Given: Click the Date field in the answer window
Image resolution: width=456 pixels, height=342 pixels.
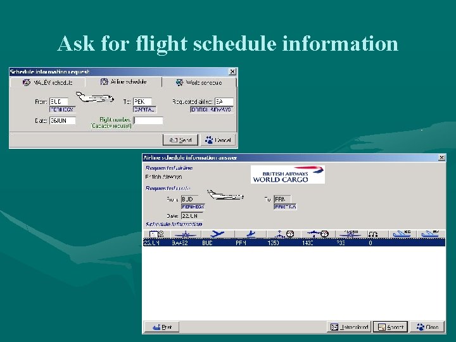Looking at the screenshot, I should [192, 216].
